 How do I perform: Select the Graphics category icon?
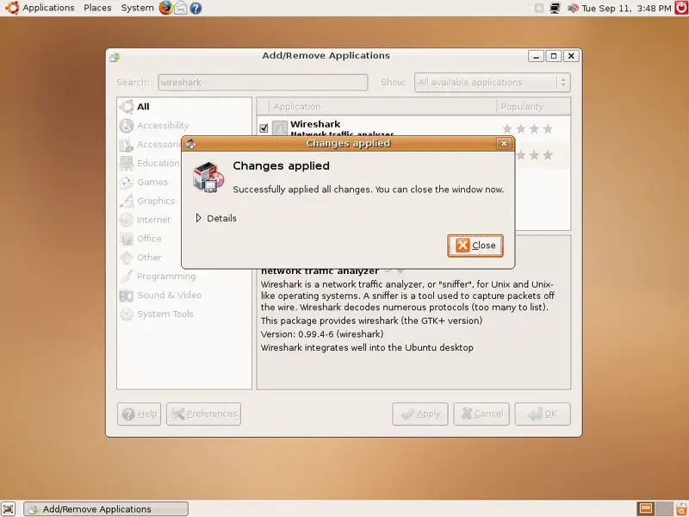tap(126, 201)
